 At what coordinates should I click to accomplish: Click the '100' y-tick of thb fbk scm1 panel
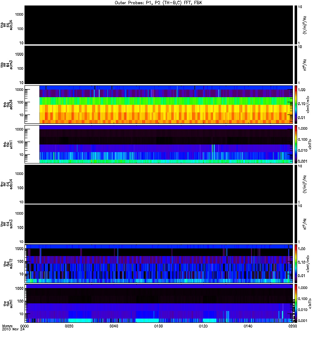[x=20, y=142]
